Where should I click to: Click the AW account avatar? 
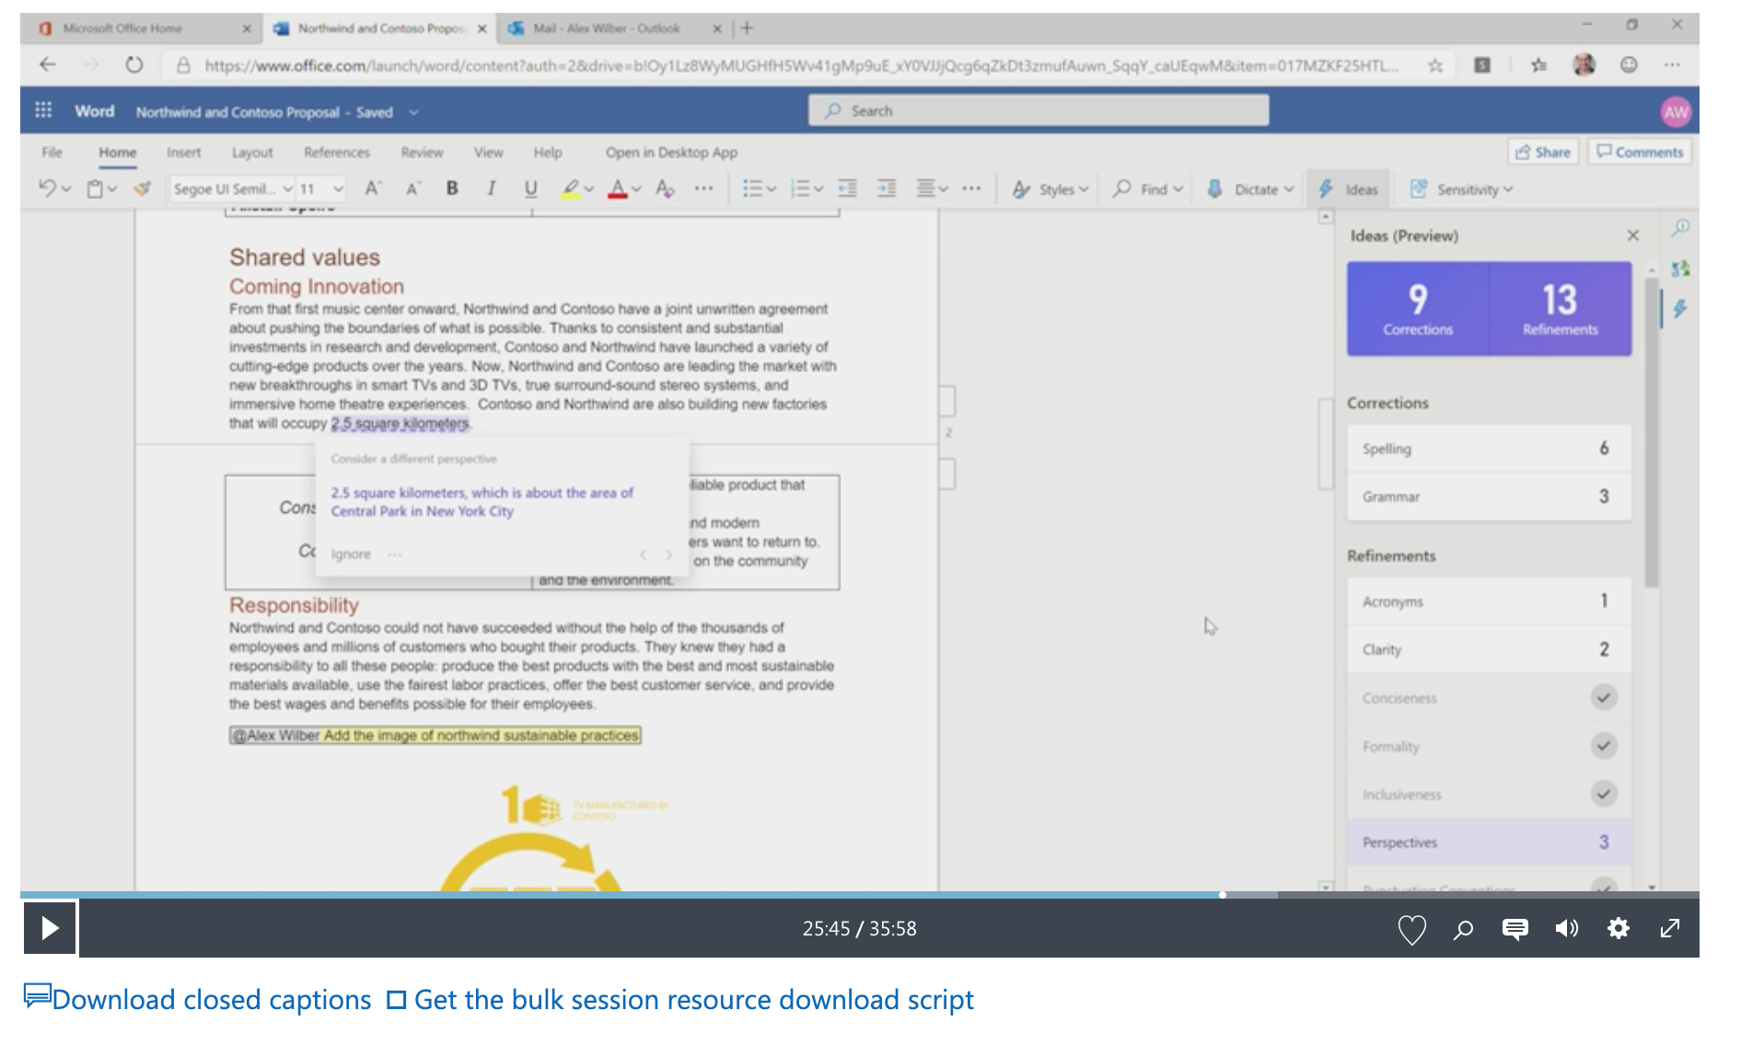pyautogui.click(x=1676, y=111)
